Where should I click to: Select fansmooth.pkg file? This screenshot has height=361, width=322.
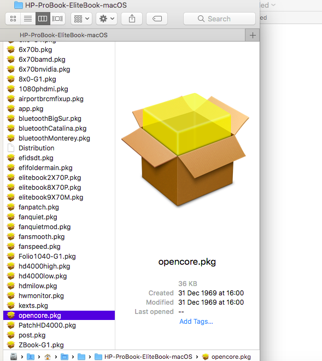(59, 237)
